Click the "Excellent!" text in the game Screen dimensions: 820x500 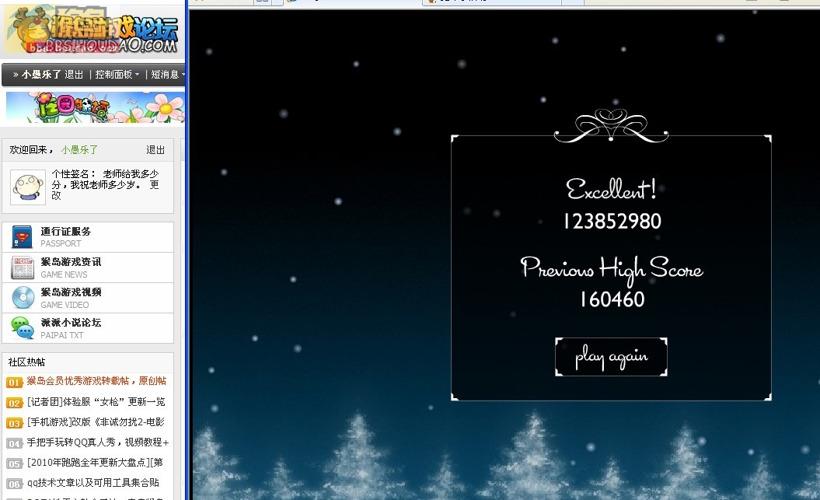(x=611, y=189)
